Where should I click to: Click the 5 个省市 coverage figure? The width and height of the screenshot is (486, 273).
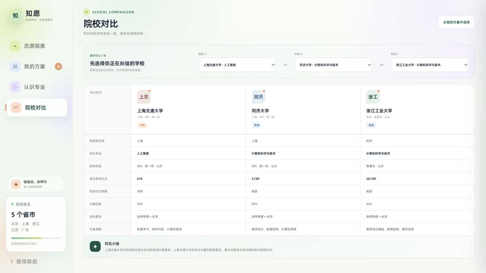23,215
